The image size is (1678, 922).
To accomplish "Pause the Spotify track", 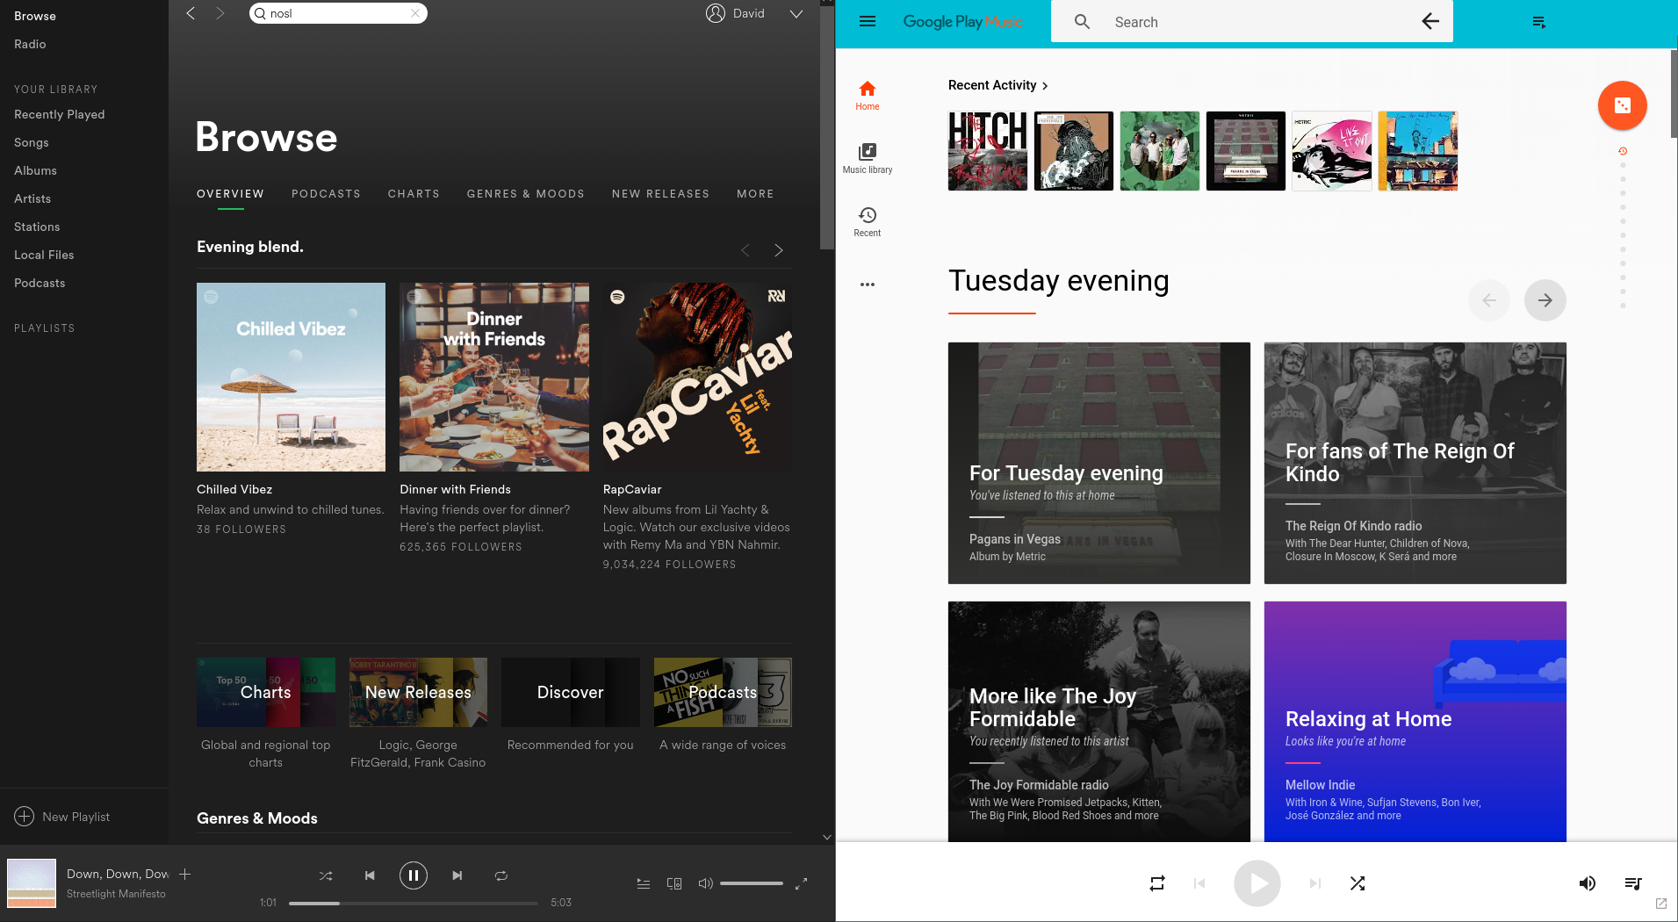I will tap(414, 875).
